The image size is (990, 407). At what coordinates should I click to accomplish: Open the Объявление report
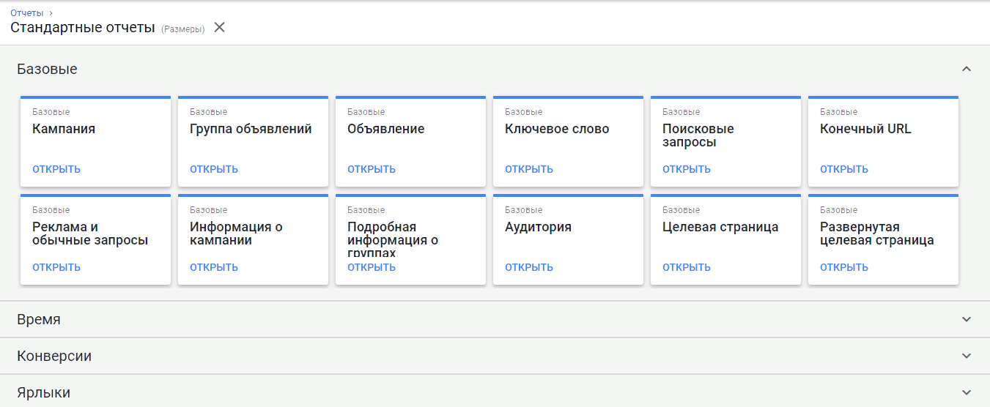[x=372, y=169]
